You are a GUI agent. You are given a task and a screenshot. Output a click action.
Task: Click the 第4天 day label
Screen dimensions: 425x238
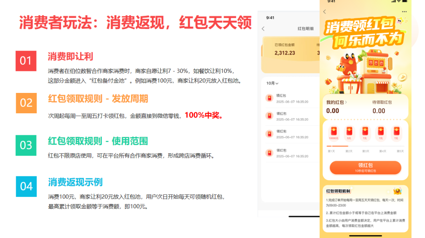383,151
